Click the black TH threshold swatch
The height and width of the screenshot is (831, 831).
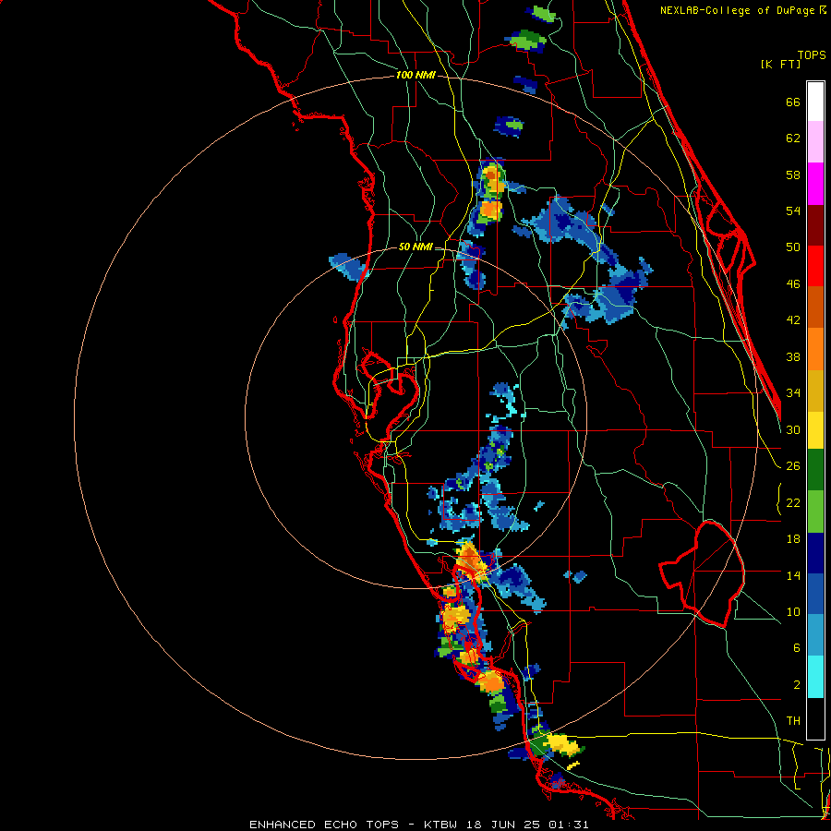(x=815, y=718)
